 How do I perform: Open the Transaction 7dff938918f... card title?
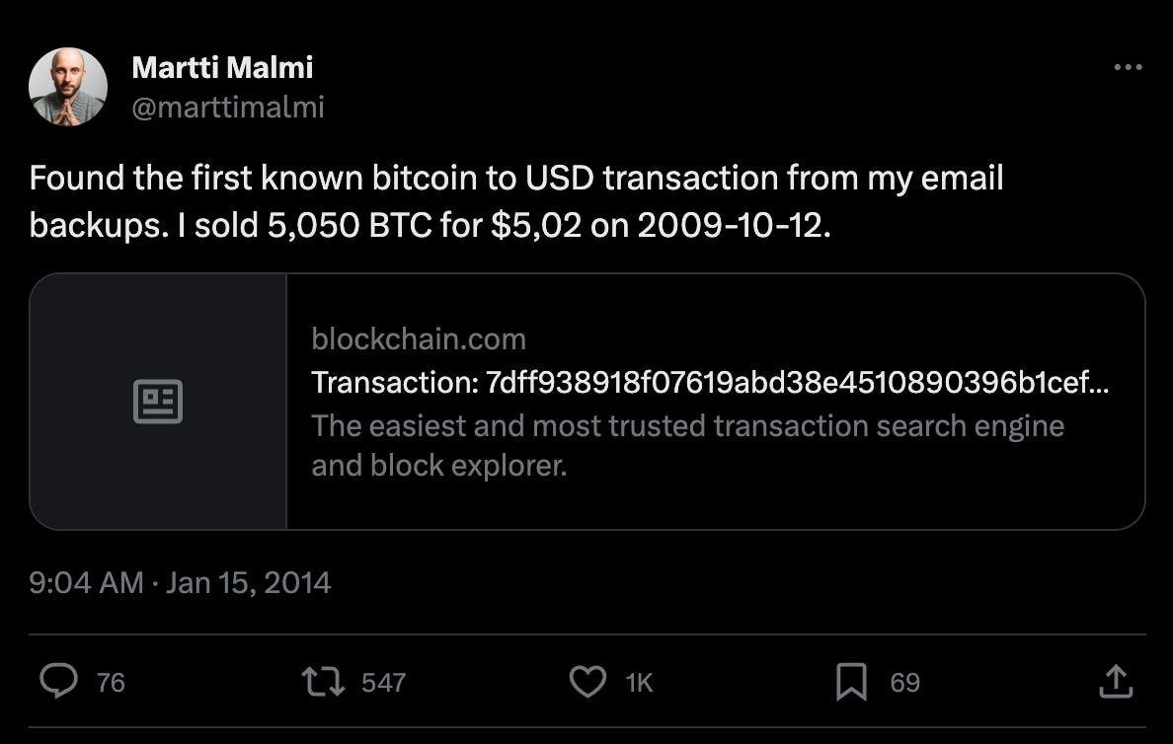pos(710,383)
